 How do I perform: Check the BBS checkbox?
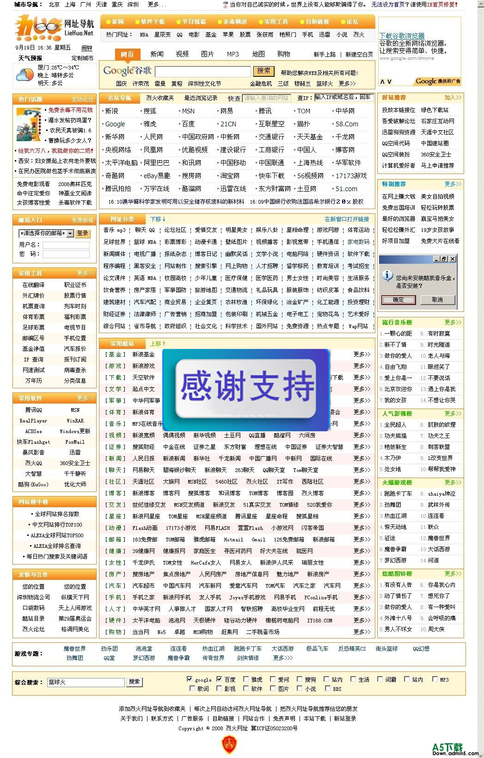coord(327,688)
